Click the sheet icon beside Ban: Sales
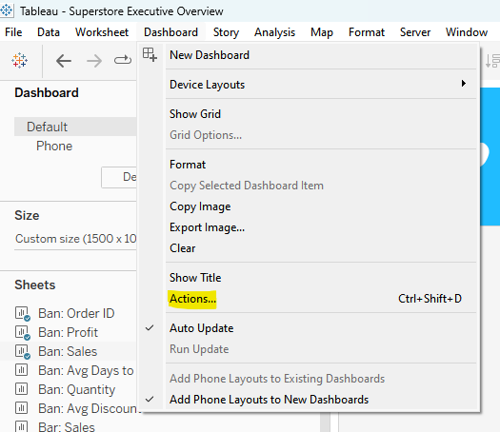The width and height of the screenshot is (500, 432). tap(23, 352)
